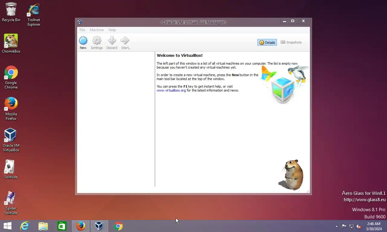
Task: Select the Mozilla Firefox desktop shortcut
Action: [11, 109]
